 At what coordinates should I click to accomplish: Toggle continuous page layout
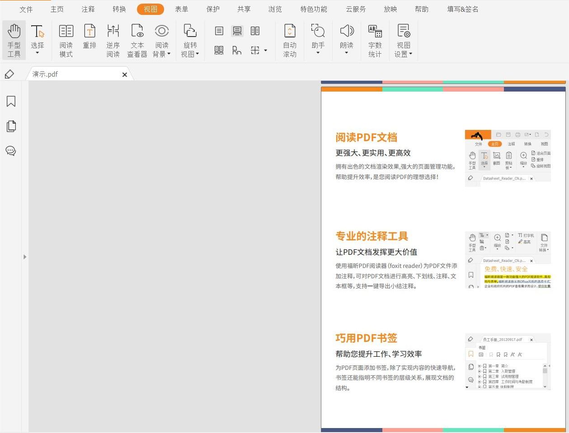click(x=237, y=31)
